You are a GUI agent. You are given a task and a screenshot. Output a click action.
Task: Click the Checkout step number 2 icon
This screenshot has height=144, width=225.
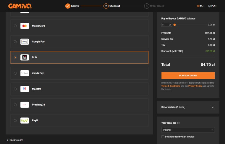click(x=106, y=6)
